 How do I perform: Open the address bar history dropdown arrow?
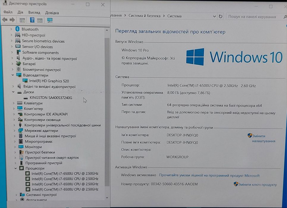[214, 16]
